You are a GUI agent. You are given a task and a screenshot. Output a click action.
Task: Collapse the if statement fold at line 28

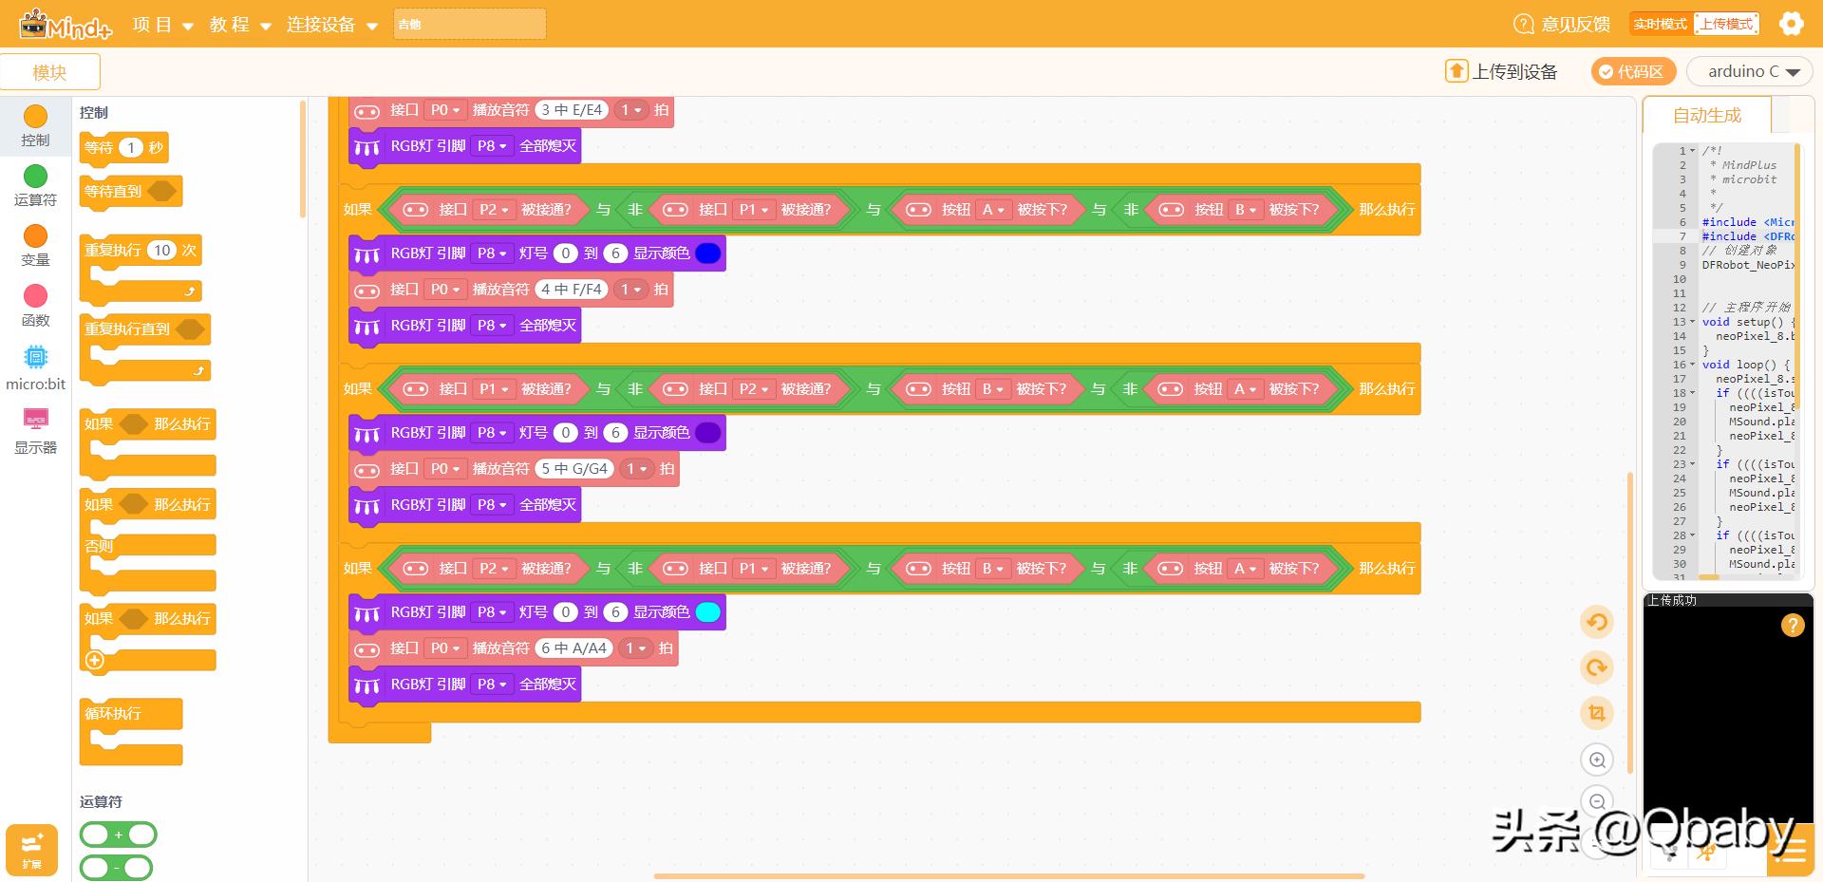[1693, 535]
